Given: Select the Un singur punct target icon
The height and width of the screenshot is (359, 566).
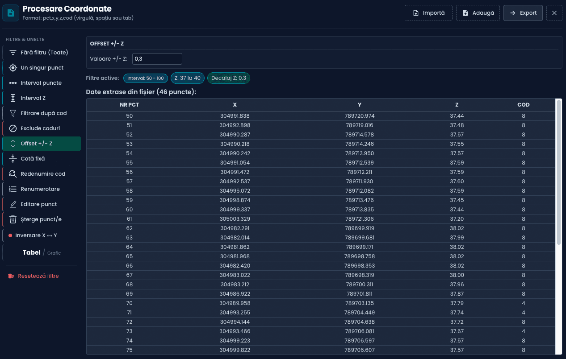Looking at the screenshot, I should (x=13, y=68).
